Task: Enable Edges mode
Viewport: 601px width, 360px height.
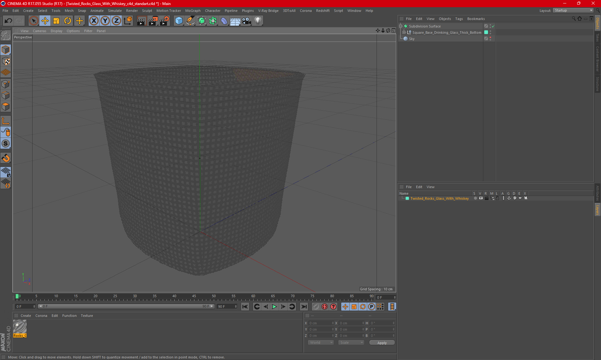Action: point(6,95)
